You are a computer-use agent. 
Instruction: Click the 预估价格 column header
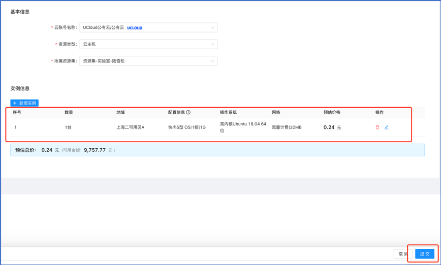pos(332,112)
